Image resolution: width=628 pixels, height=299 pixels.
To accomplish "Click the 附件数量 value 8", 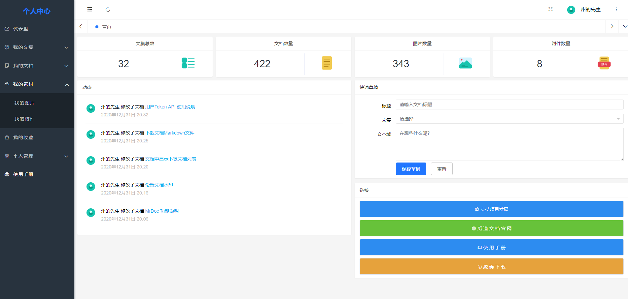I will [540, 64].
